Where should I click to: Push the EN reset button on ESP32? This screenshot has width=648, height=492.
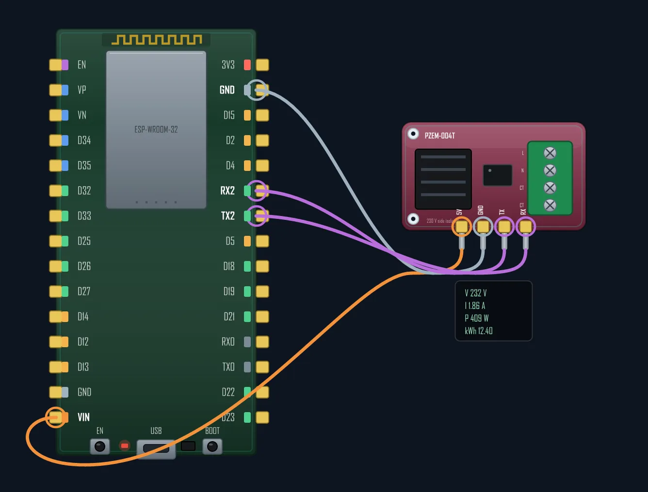[100, 446]
